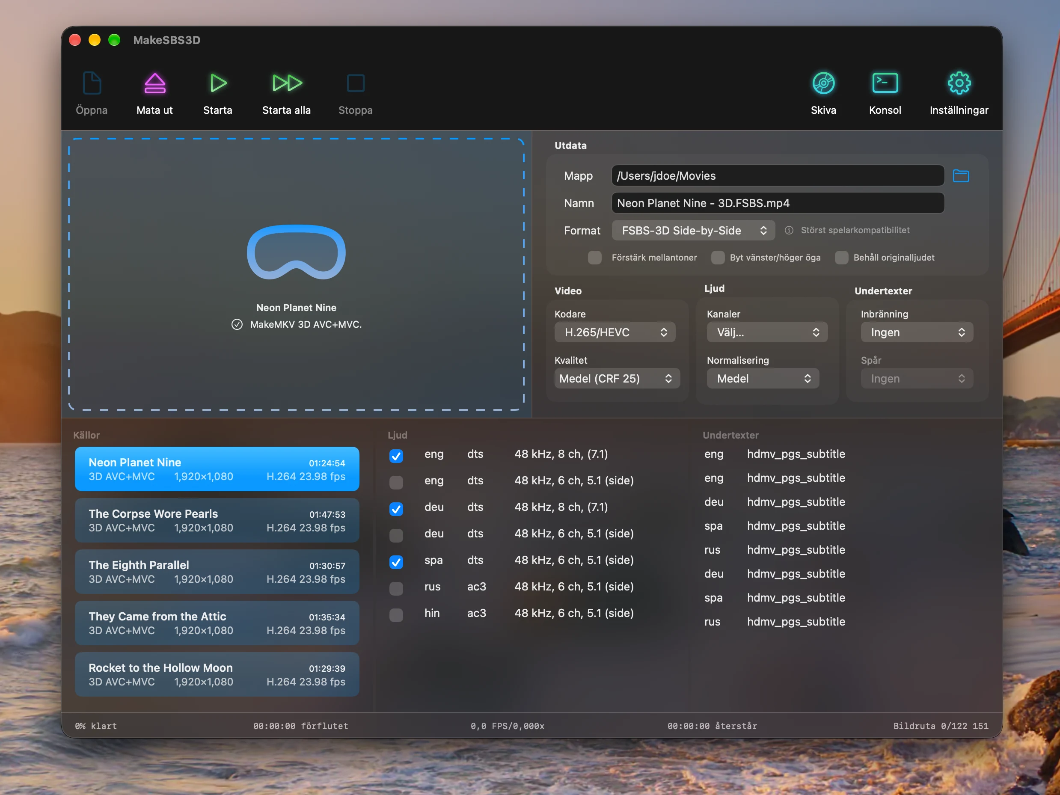
Task: Click the first deu hdmv_pgs_subtitle row
Action: coord(775,502)
